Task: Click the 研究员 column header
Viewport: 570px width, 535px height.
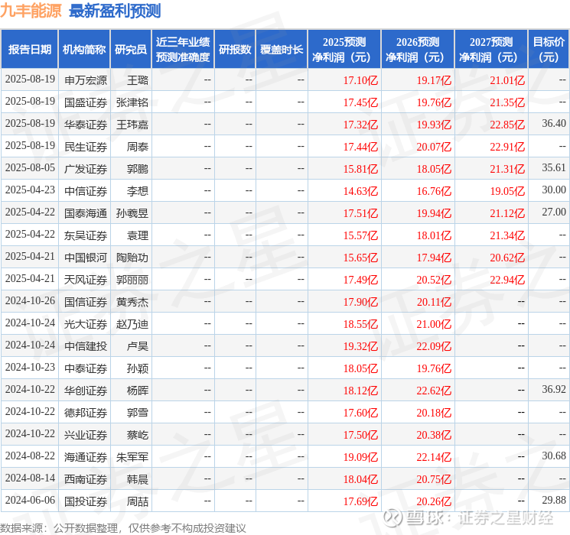Action: coord(131,50)
